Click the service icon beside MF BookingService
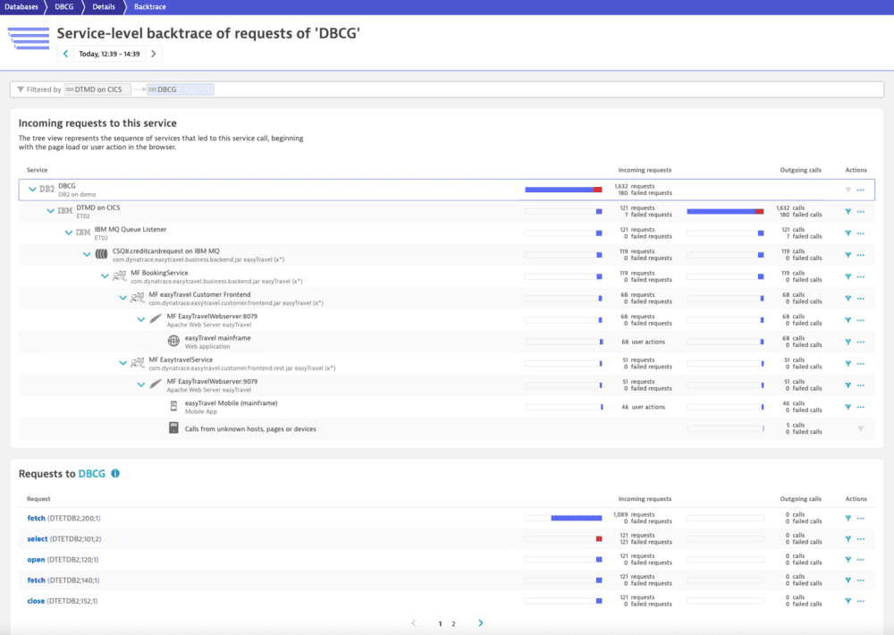894x635 pixels. 118,276
